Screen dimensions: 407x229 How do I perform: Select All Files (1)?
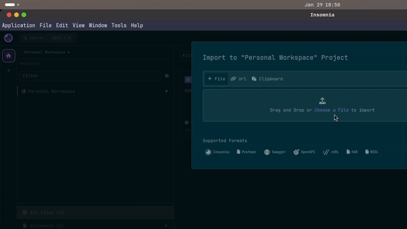coord(96,212)
